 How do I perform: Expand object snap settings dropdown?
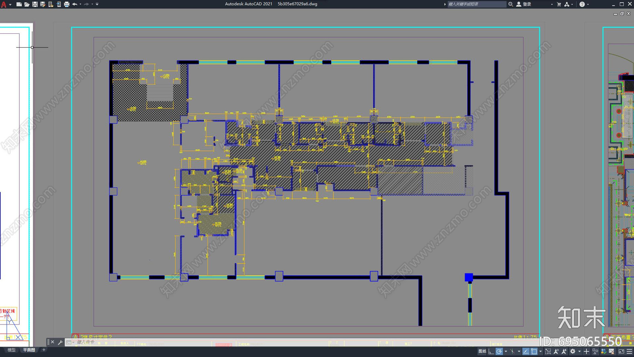pyautogui.click(x=540, y=351)
